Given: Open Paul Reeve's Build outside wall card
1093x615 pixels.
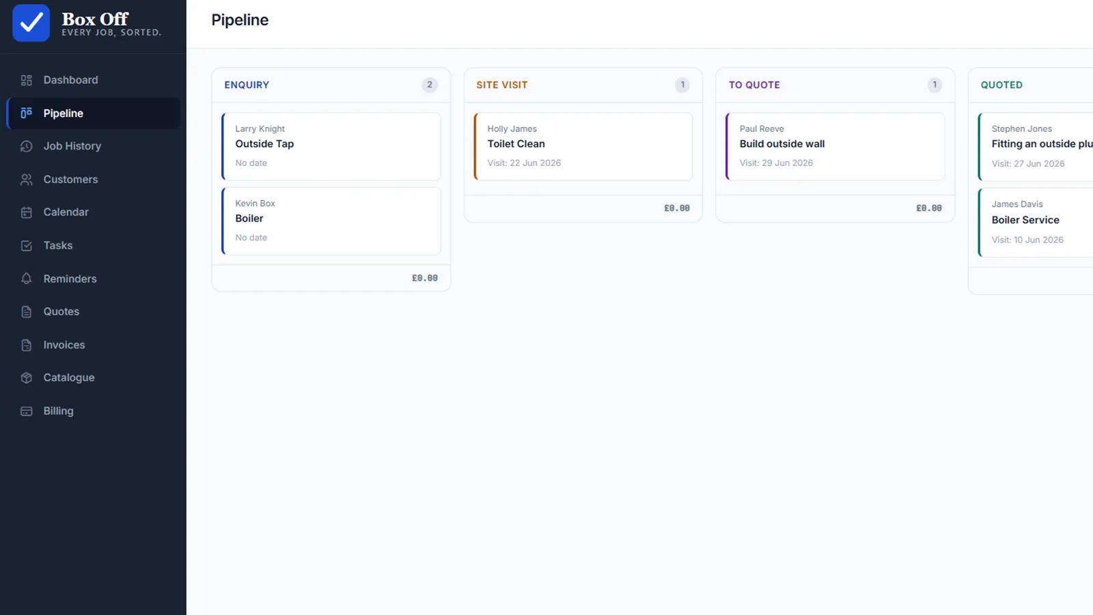Looking at the screenshot, I should click(x=835, y=146).
